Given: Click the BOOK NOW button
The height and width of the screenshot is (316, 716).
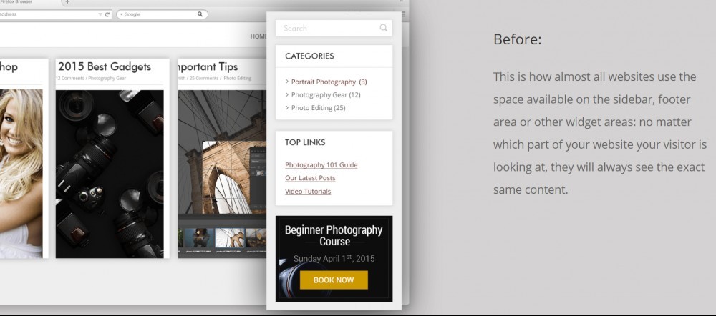Looking at the screenshot, I should coord(334,280).
